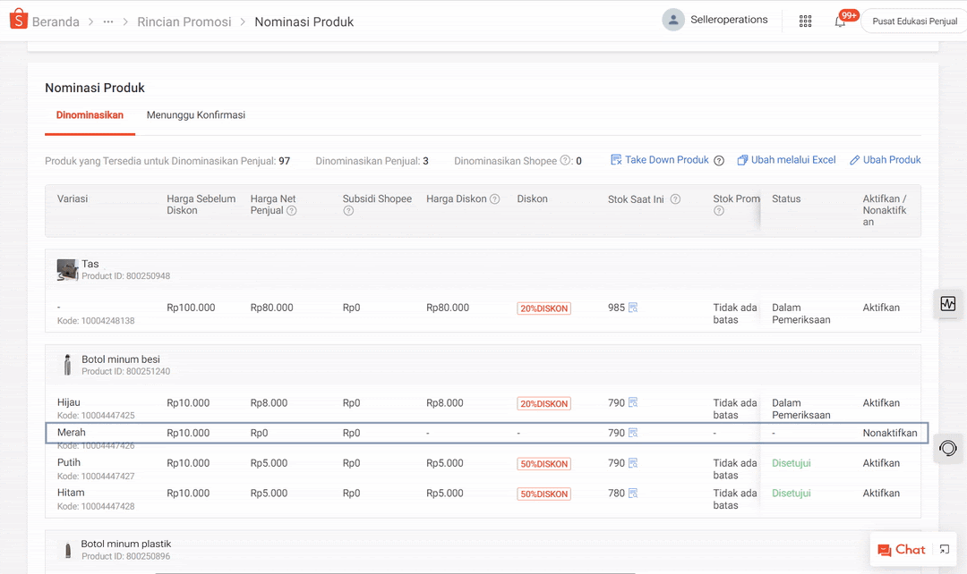Click the Shopee logo icon
Viewport: 967px width, 574px height.
tap(18, 21)
